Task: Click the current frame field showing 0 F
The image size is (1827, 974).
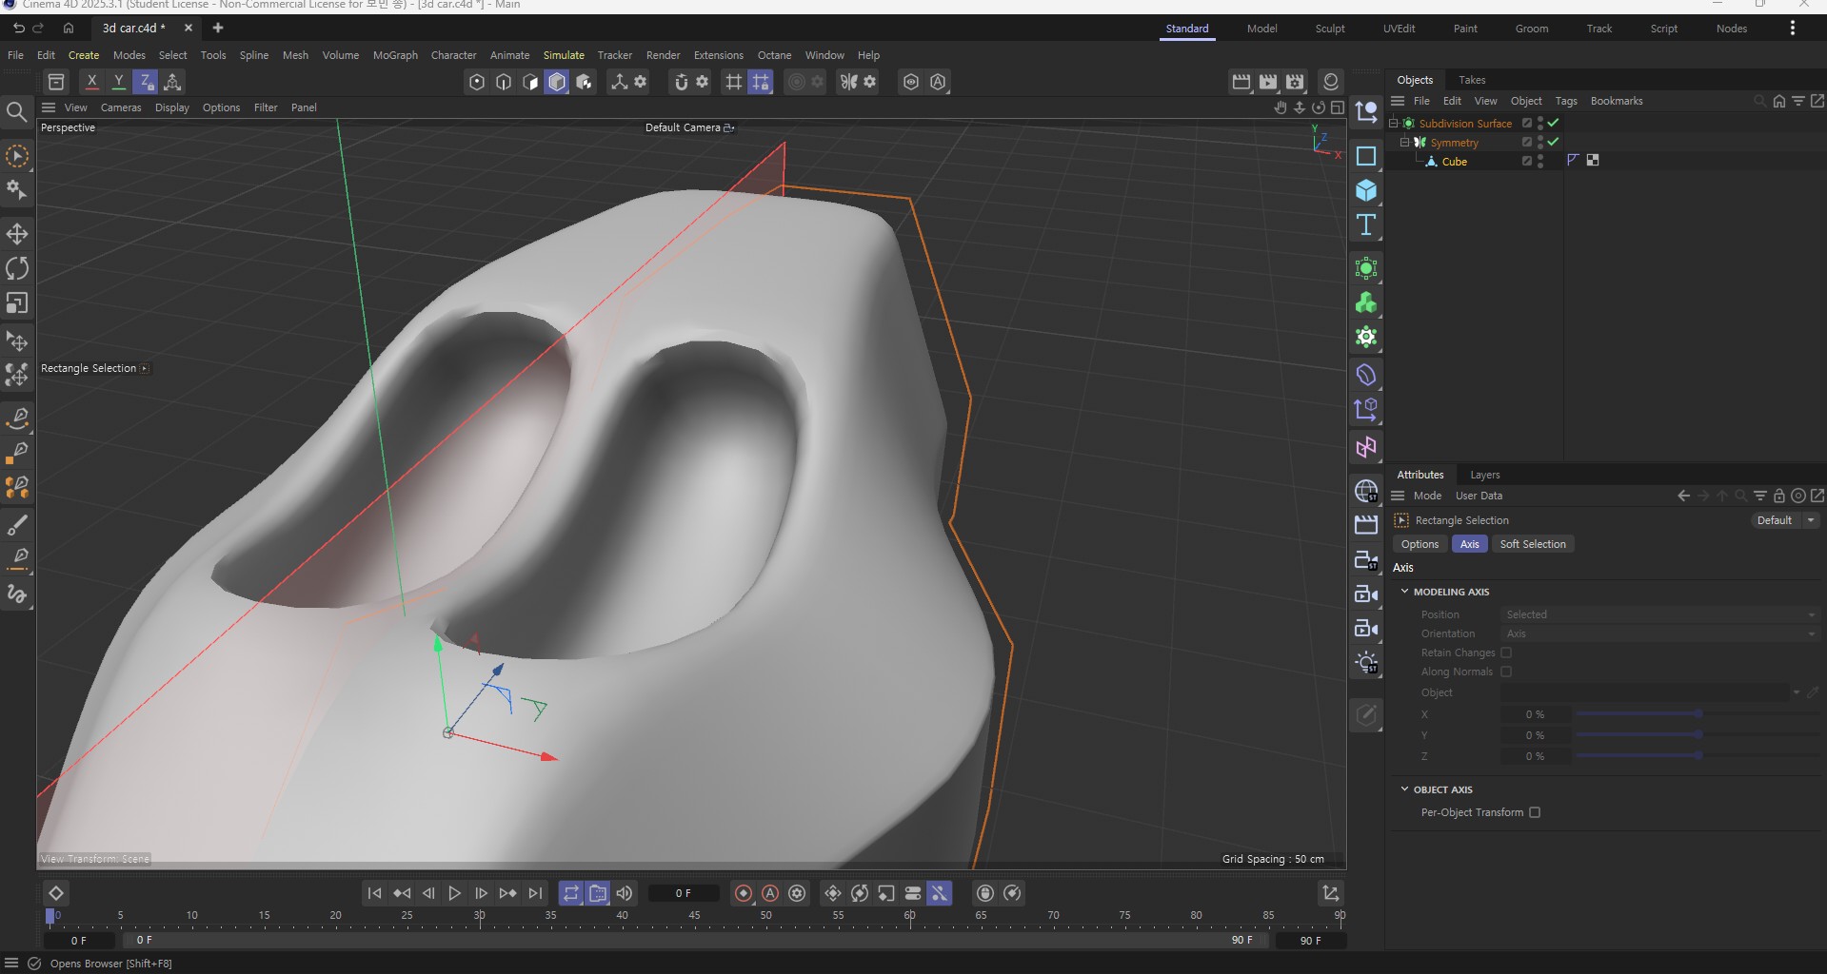Action: coord(683,893)
